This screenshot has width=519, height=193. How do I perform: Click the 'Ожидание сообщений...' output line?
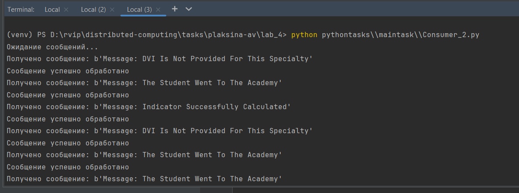[x=53, y=47]
